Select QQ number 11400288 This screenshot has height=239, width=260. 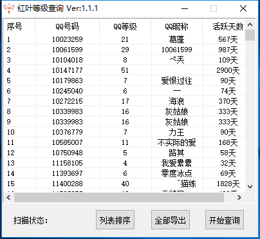(x=68, y=184)
